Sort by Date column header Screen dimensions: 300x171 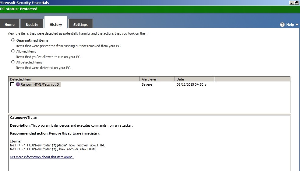[x=195, y=79]
